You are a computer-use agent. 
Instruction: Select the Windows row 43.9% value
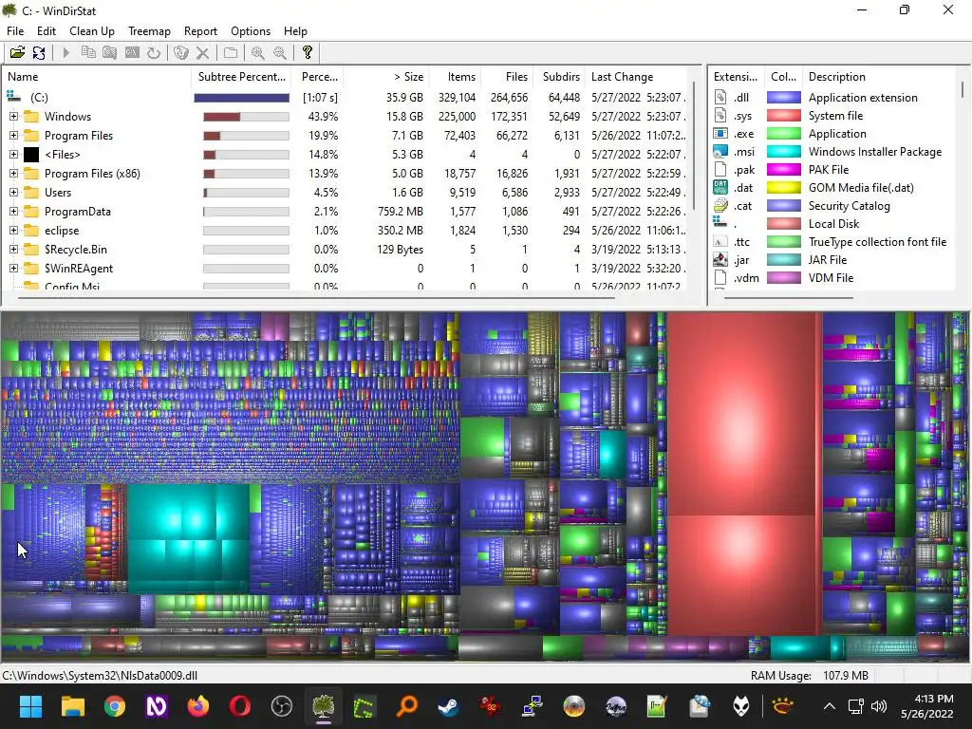(x=323, y=116)
